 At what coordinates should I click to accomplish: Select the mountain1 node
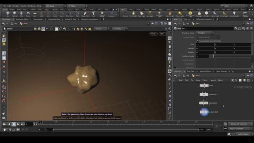tap(204, 103)
